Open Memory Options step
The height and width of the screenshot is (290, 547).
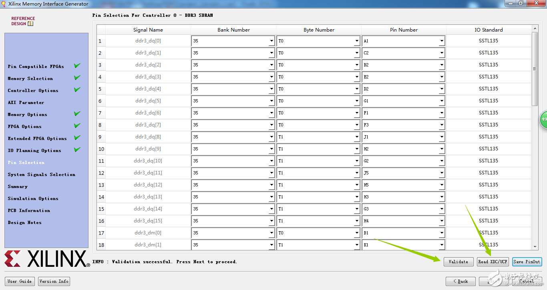click(x=27, y=114)
